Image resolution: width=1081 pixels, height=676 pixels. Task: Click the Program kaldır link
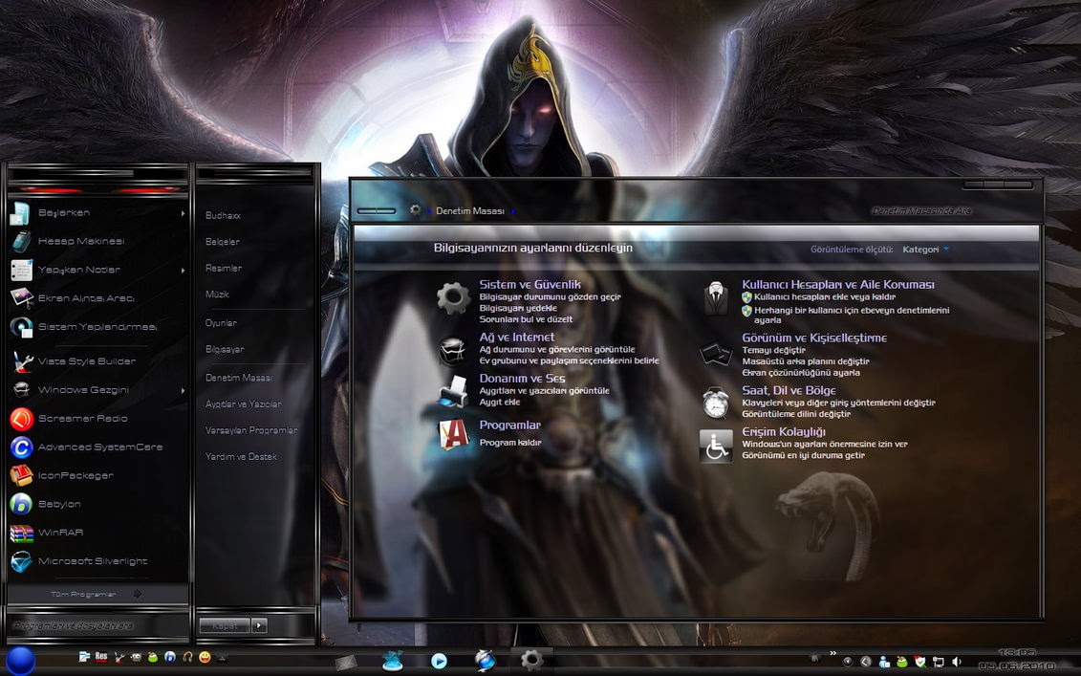pos(510,442)
